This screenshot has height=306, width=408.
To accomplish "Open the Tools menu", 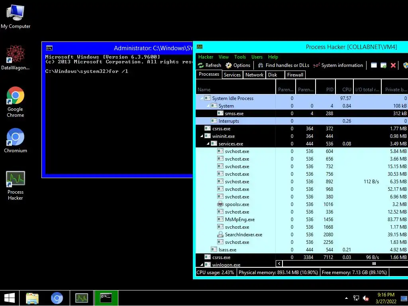I will tap(239, 57).
